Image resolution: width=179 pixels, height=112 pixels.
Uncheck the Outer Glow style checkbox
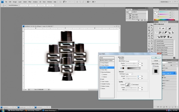[x=101, y=67]
